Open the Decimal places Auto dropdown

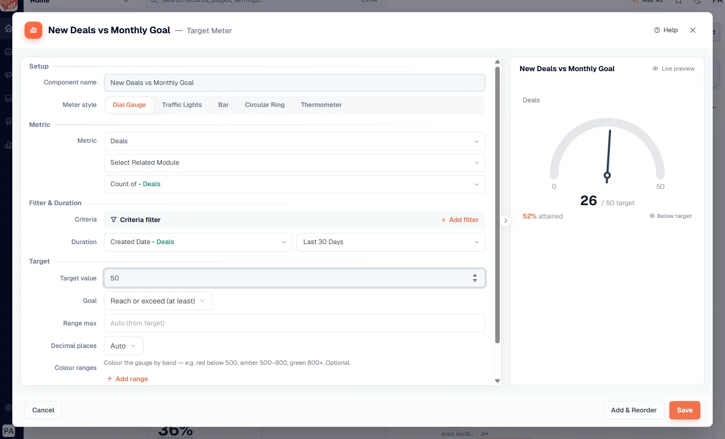[123, 346]
